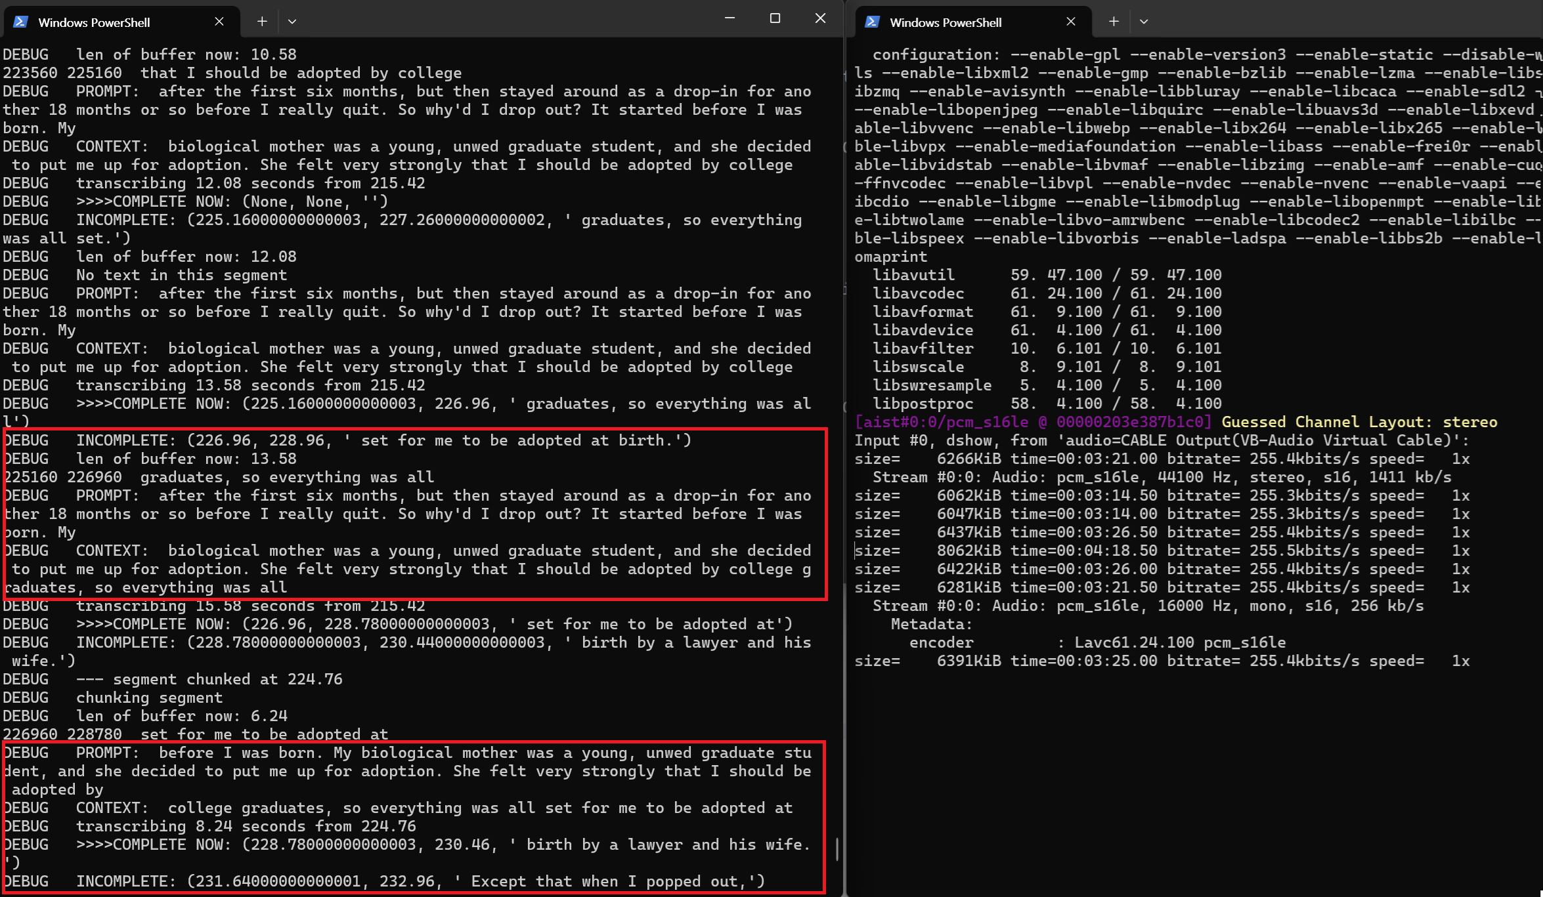Maximize the left terminal window

775,18
